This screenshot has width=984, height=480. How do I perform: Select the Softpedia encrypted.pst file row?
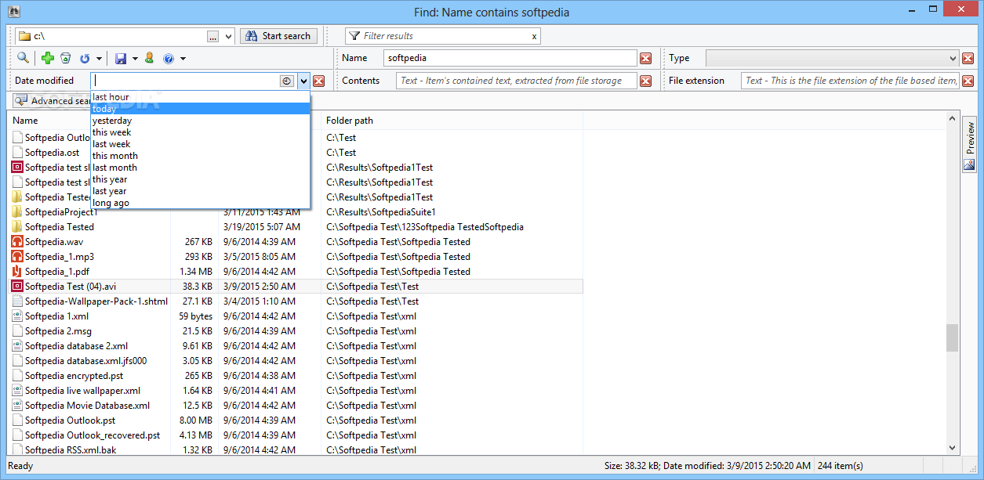[x=296, y=376]
